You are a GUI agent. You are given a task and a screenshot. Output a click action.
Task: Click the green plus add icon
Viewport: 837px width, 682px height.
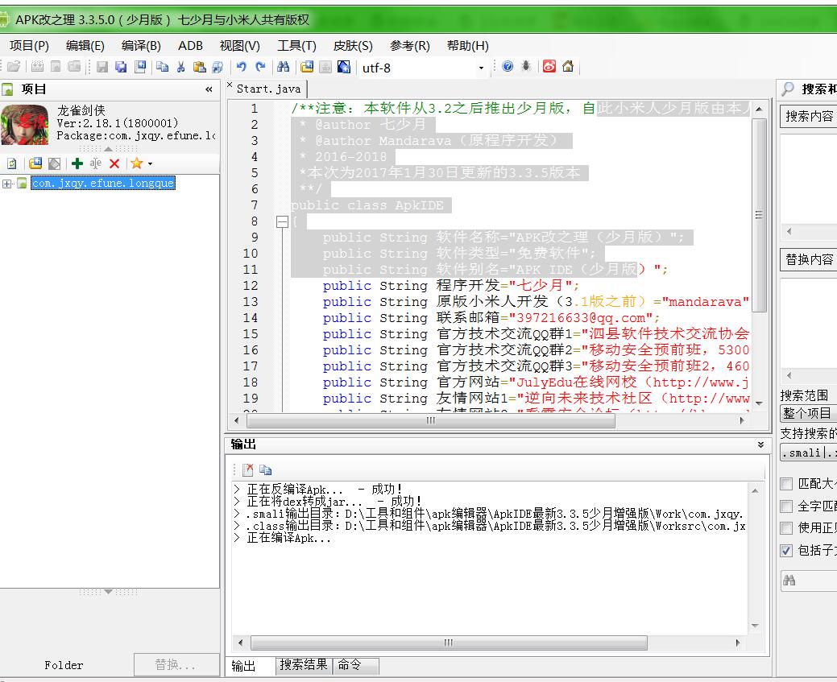(x=77, y=163)
